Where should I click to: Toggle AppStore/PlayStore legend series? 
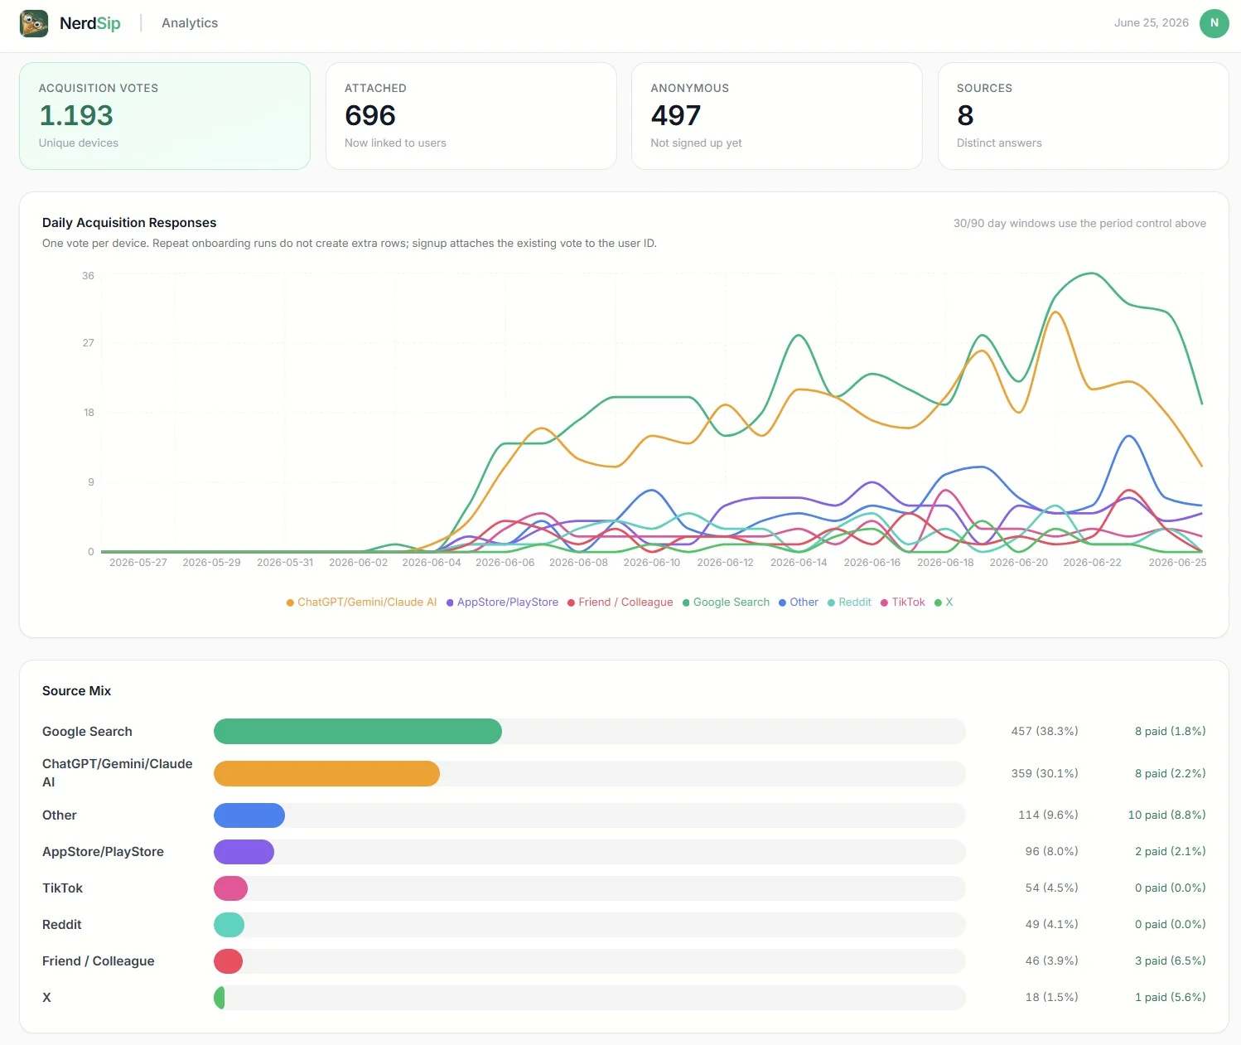(502, 602)
